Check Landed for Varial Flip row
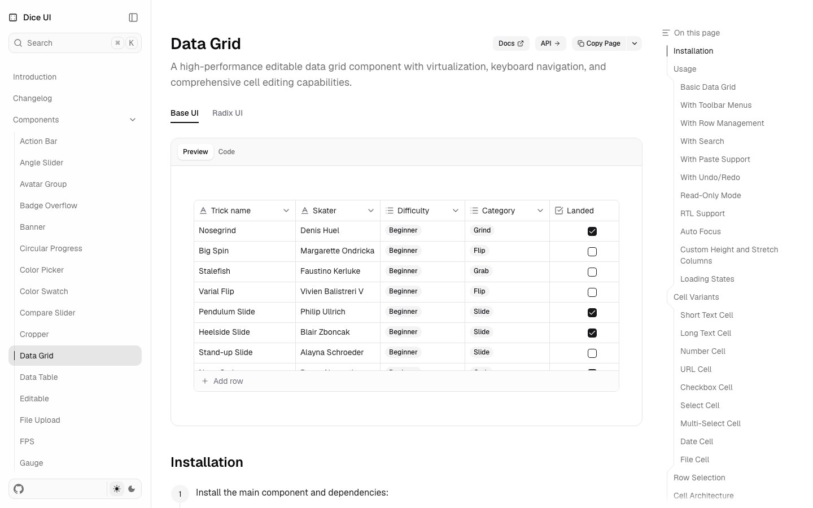Screen dimensions: 813x508 pyautogui.click(x=592, y=292)
